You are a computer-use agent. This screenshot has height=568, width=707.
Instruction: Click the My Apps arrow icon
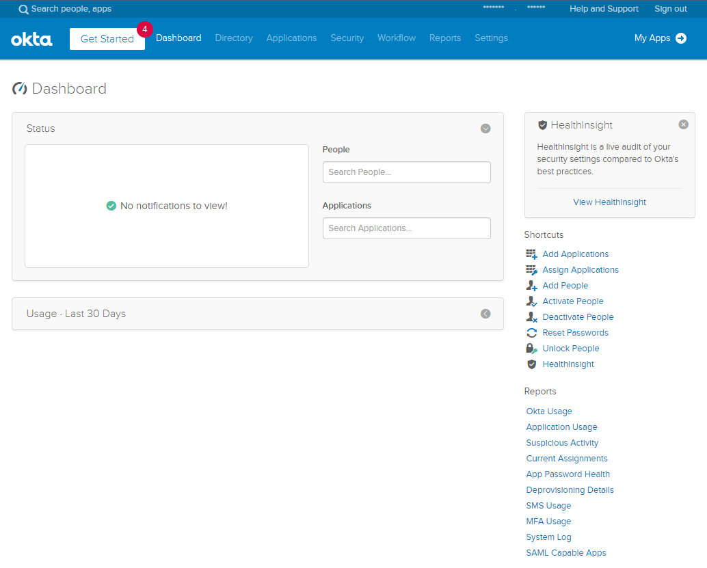click(x=681, y=38)
